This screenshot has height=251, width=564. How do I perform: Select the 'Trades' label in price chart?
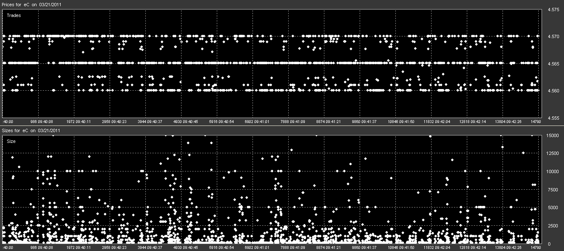[x=14, y=15]
